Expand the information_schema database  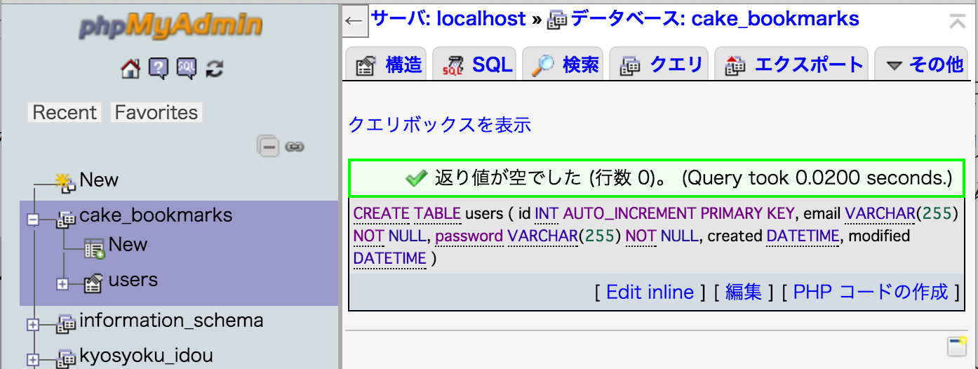pos(32,324)
